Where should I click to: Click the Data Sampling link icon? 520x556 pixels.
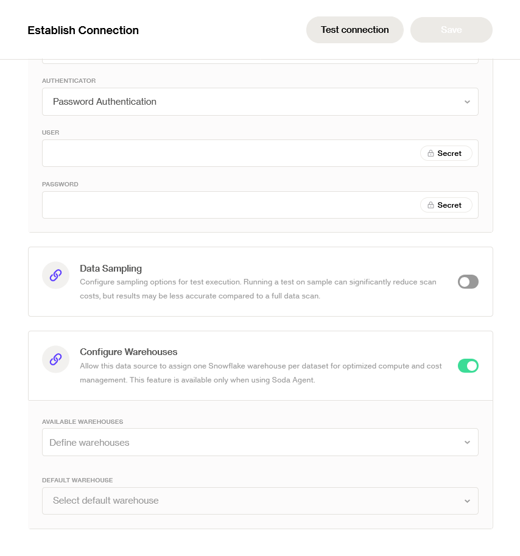point(55,275)
